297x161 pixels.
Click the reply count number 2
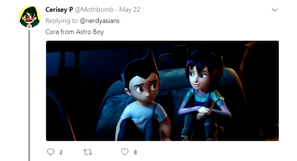61,152
